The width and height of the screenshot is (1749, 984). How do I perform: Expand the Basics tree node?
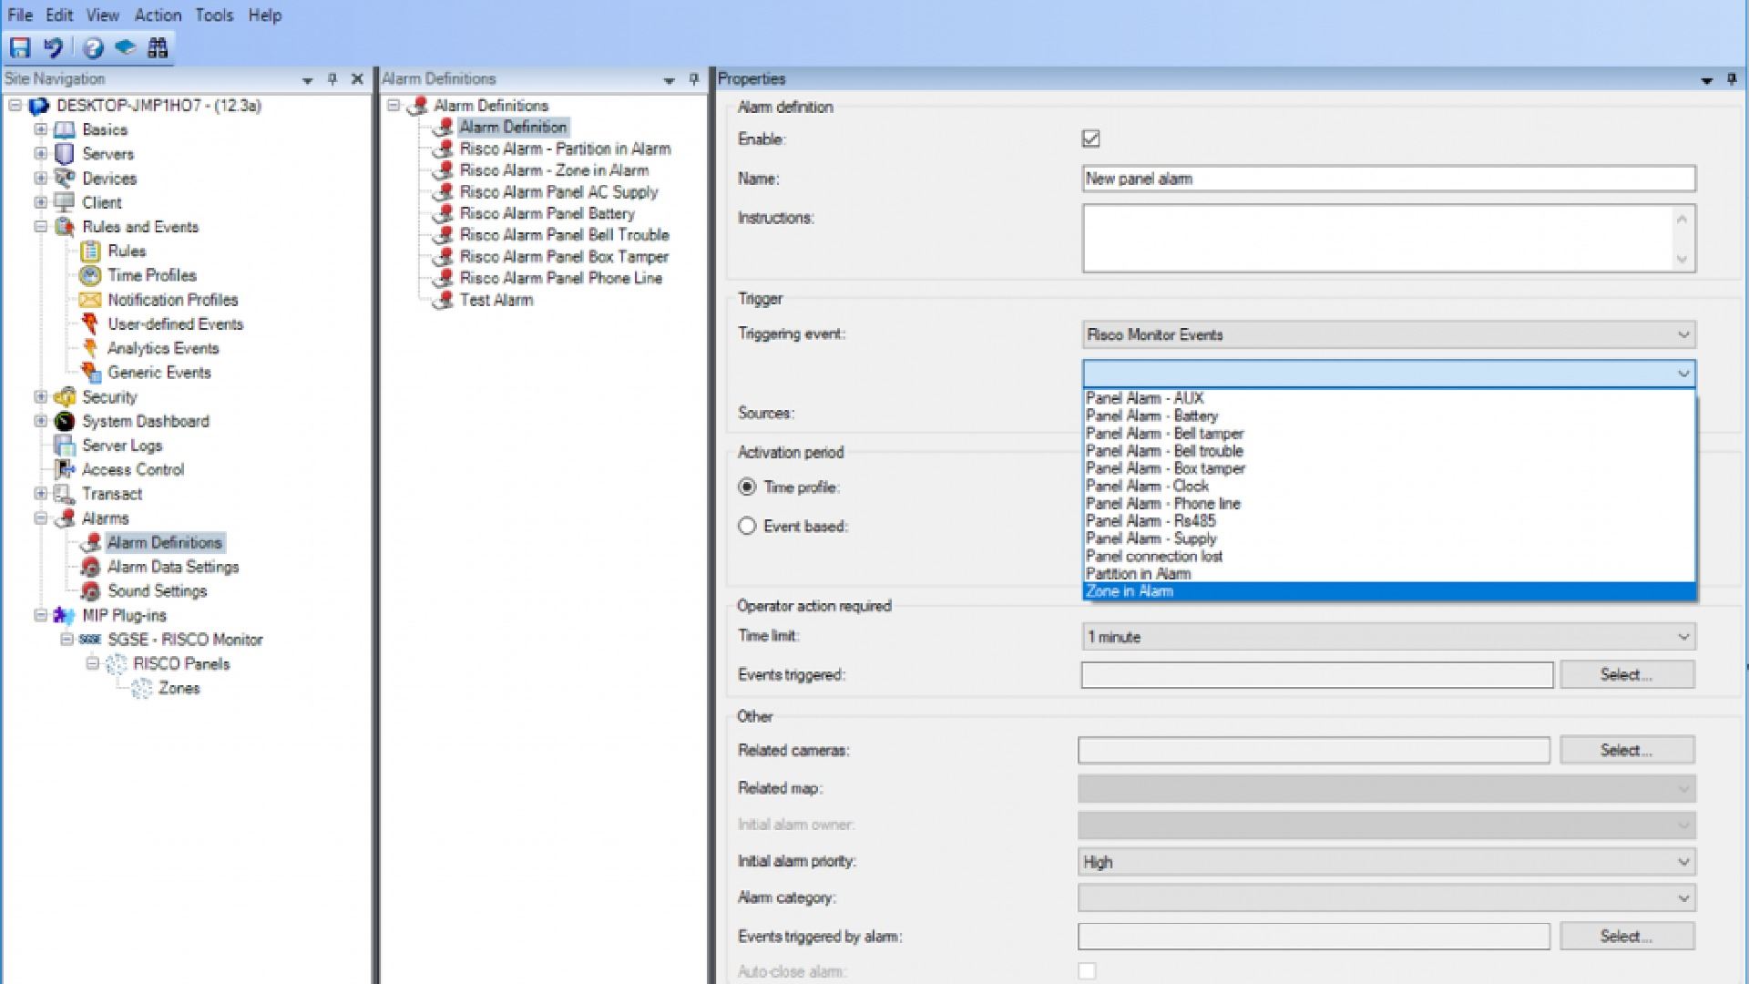[41, 129]
